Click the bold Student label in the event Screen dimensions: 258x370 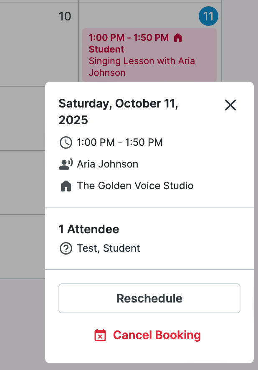click(106, 49)
